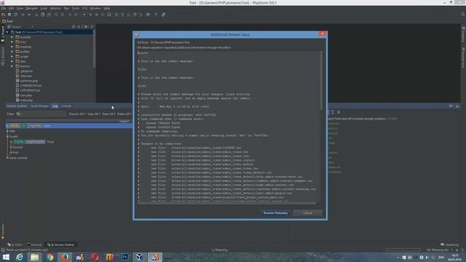Click the Find magnifier toolbar icon
Image resolution: width=466 pixels, height=262 pixels.
tap(56, 15)
